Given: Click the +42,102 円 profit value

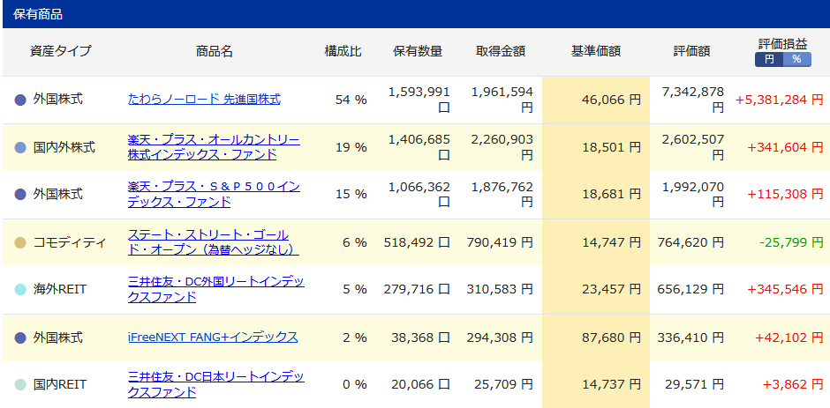Looking at the screenshot, I should coord(788,338).
